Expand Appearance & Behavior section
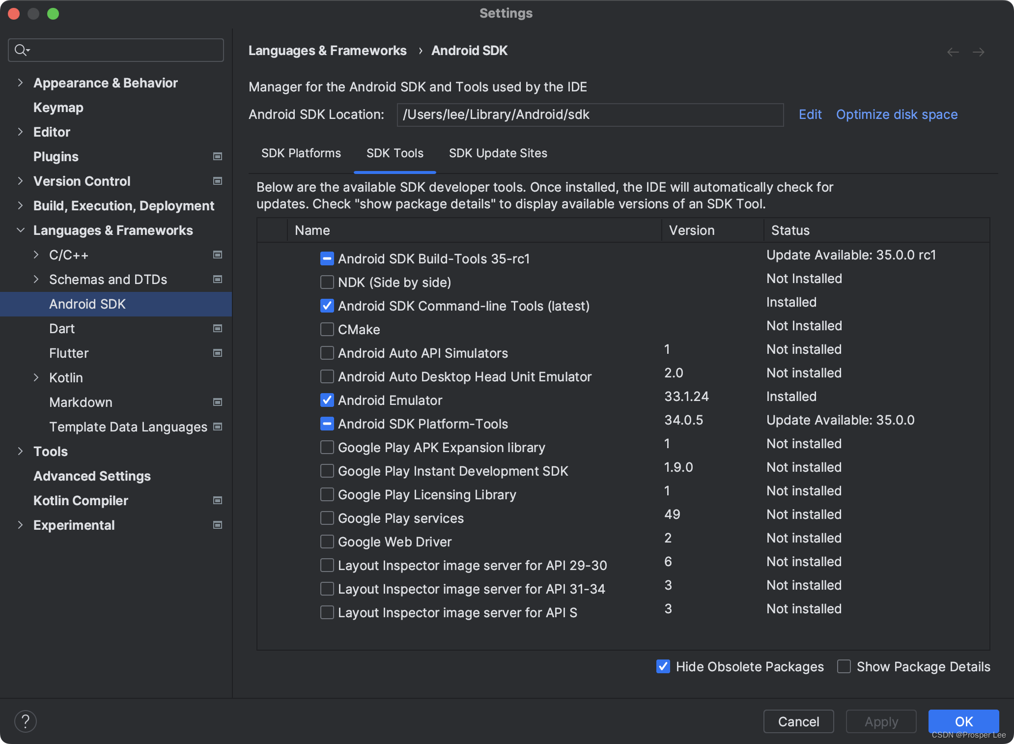The image size is (1014, 744). coord(20,83)
